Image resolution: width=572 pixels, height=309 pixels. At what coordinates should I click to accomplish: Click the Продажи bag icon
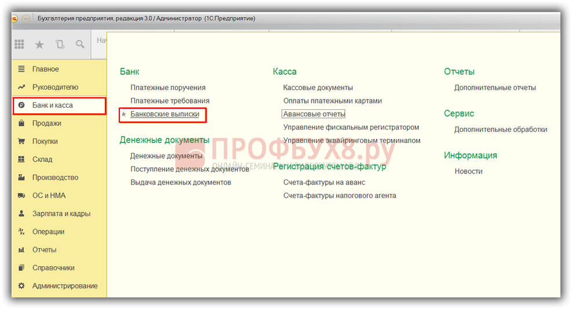pyautogui.click(x=21, y=123)
